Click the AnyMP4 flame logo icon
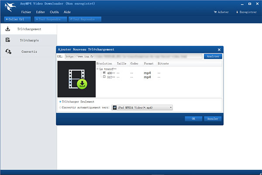The image size is (262, 175). [10, 7]
